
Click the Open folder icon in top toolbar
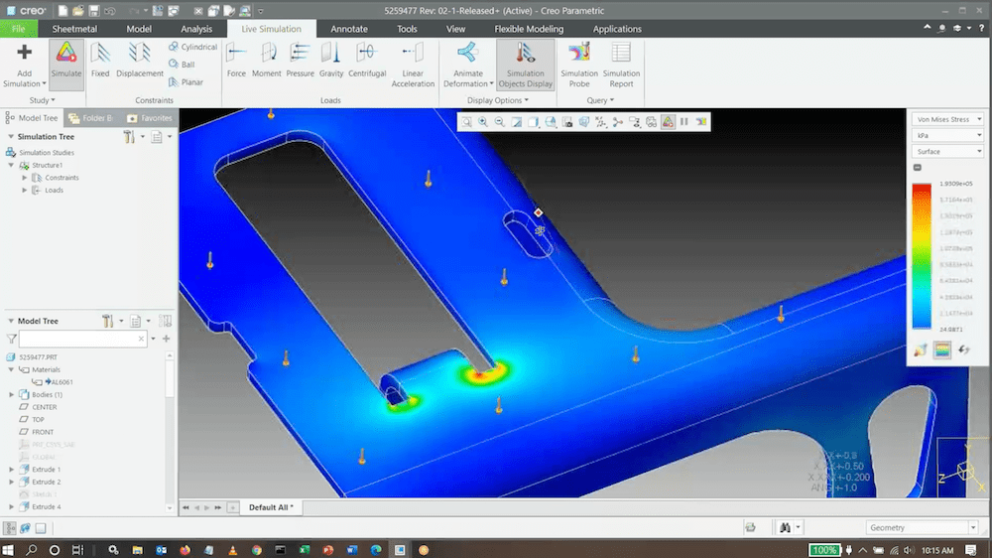pos(77,11)
